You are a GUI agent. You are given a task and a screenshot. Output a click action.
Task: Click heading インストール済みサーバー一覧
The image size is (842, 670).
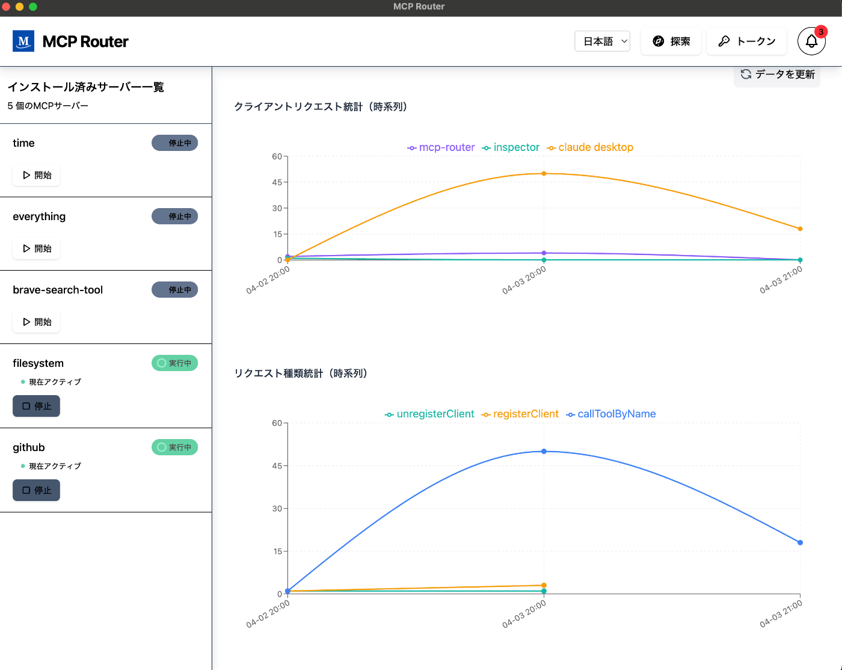coord(85,87)
